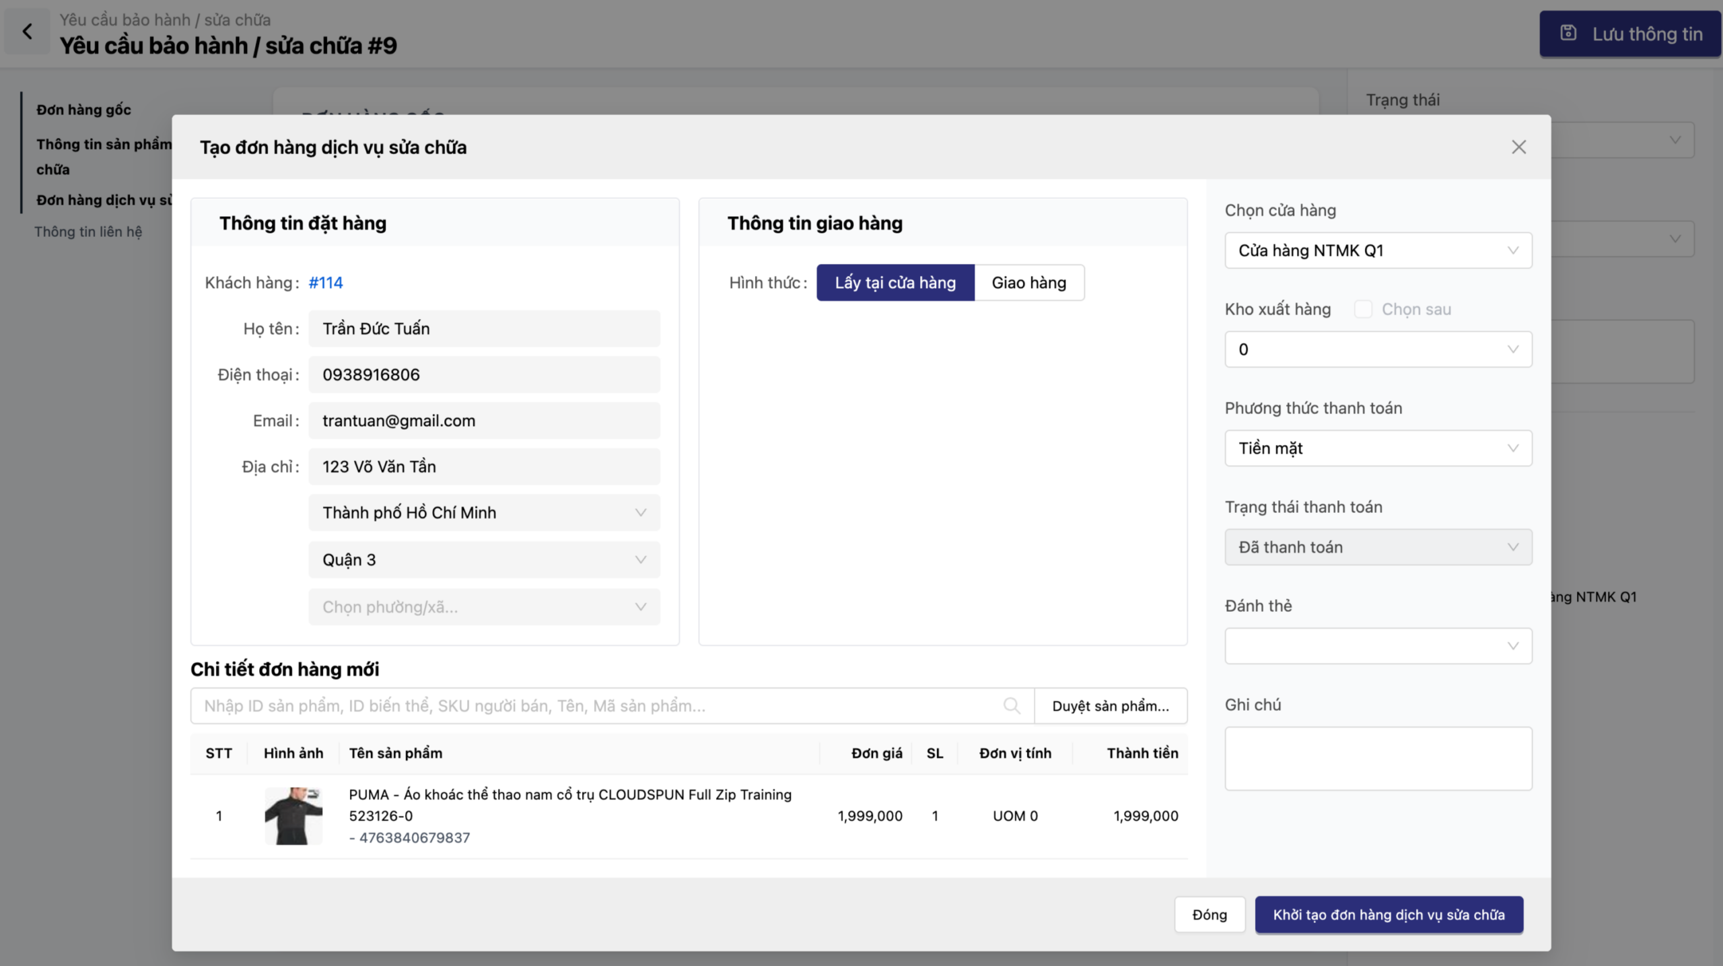The image size is (1723, 966).
Task: Tick the Chọn sau checkbox
Action: pos(1363,310)
